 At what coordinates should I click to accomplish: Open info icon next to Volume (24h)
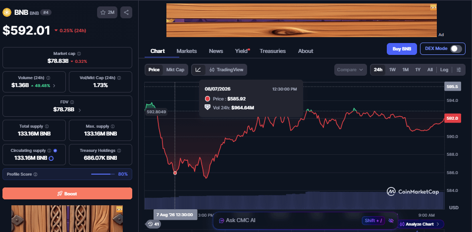click(49, 78)
